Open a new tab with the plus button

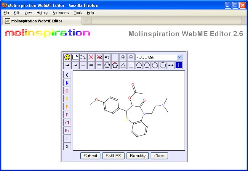[x=87, y=21]
